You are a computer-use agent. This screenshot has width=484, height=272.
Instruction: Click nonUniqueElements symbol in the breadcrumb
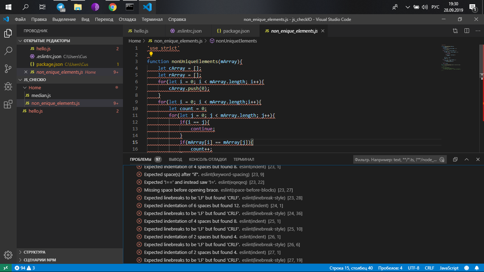tap(236, 41)
